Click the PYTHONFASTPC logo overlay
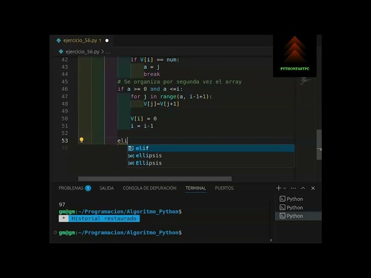The width and height of the screenshot is (371, 278). click(295, 56)
